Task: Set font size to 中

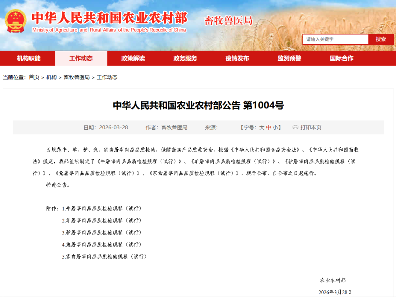Action: pos(268,127)
